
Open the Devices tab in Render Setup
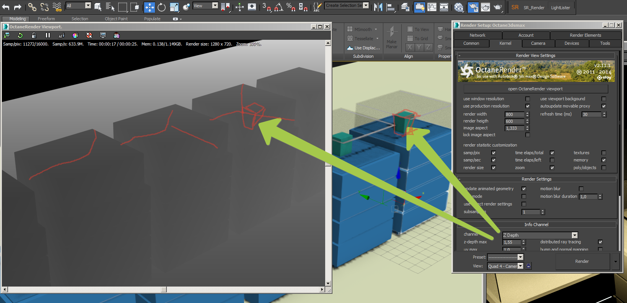(x=572, y=43)
